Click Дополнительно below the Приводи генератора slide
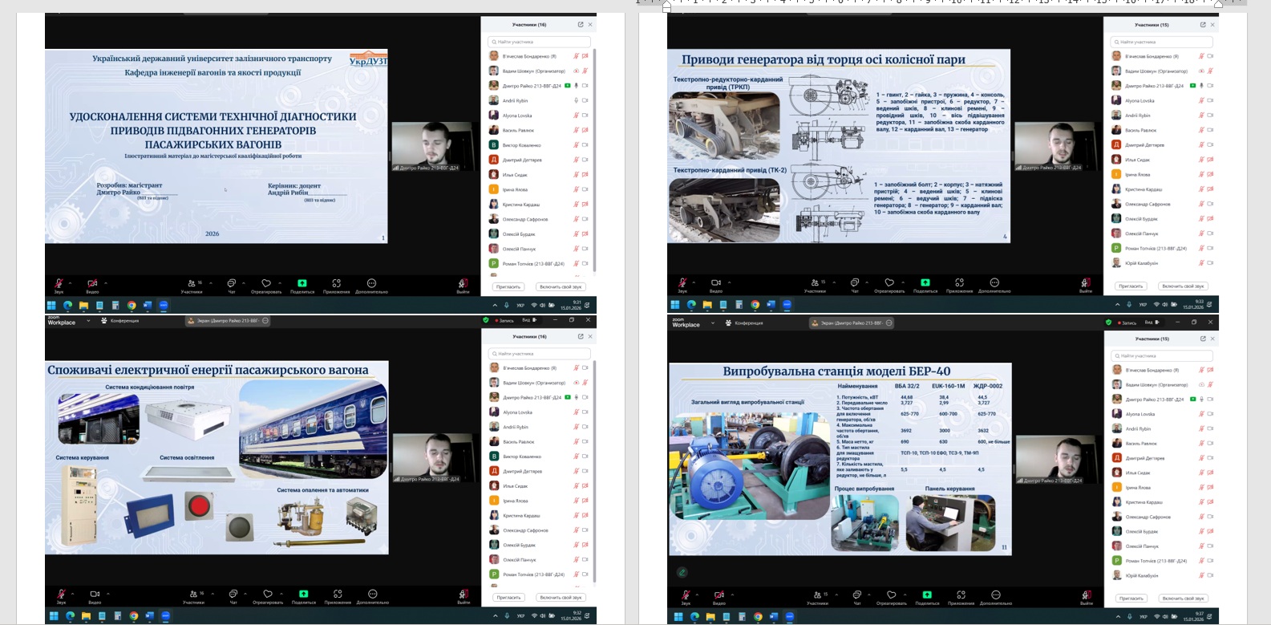1271x625 pixels. 994,284
